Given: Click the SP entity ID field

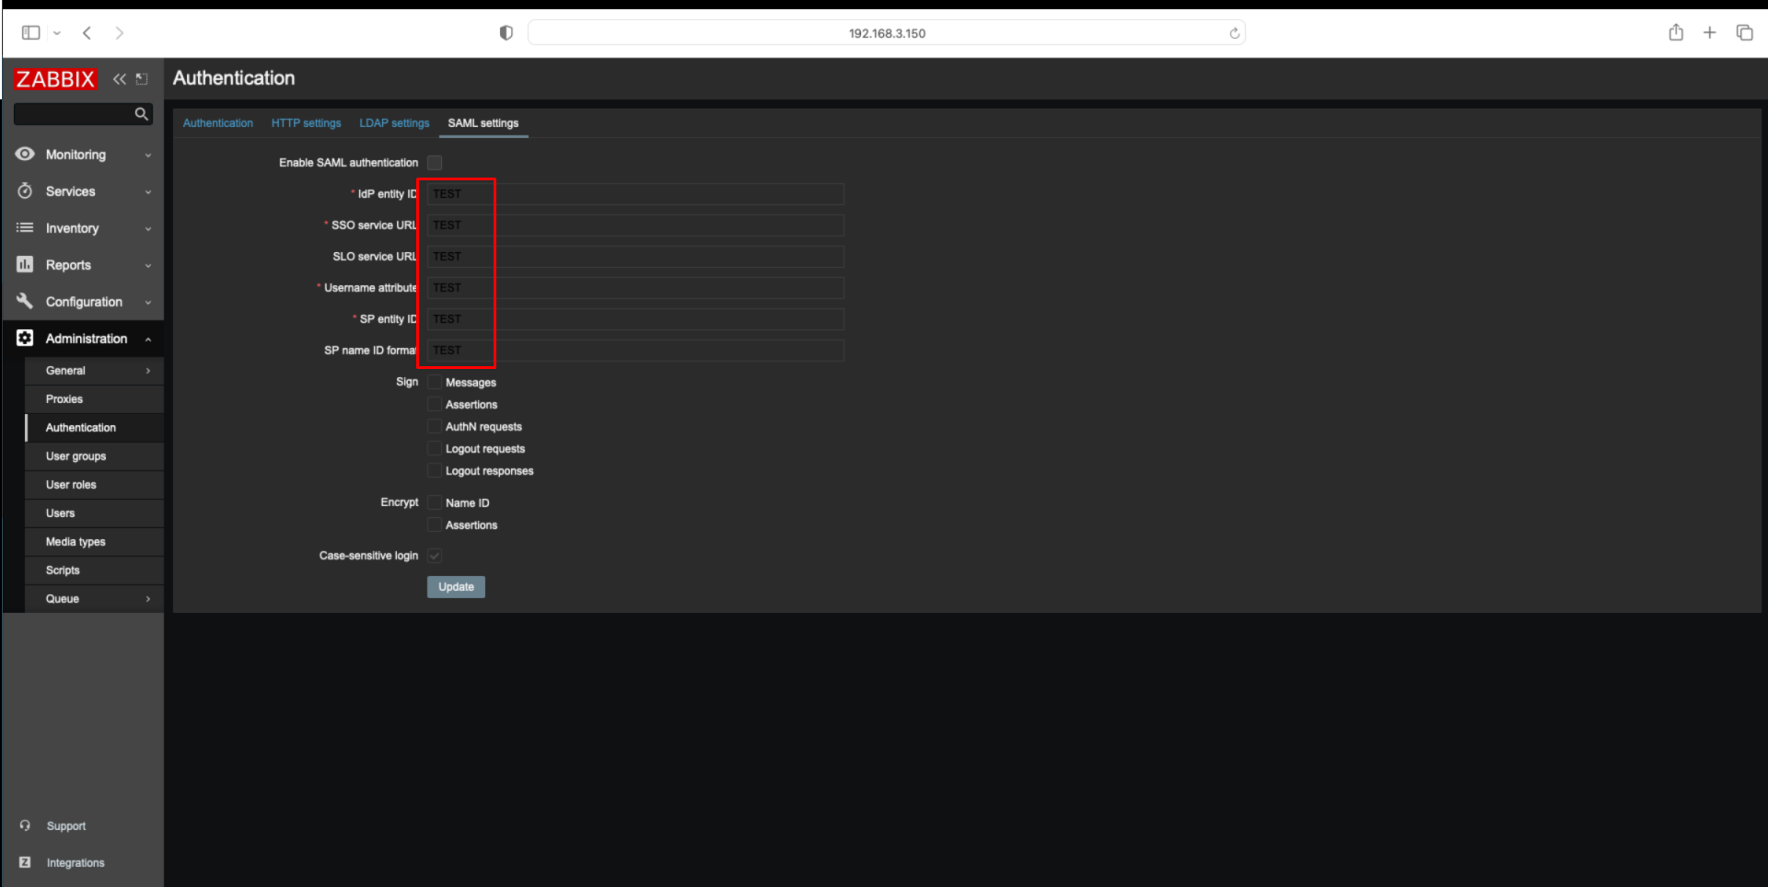Looking at the screenshot, I should (635, 319).
